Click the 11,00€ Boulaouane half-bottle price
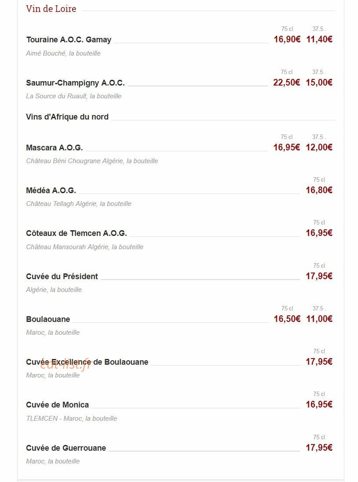358x482 pixels. click(x=319, y=319)
